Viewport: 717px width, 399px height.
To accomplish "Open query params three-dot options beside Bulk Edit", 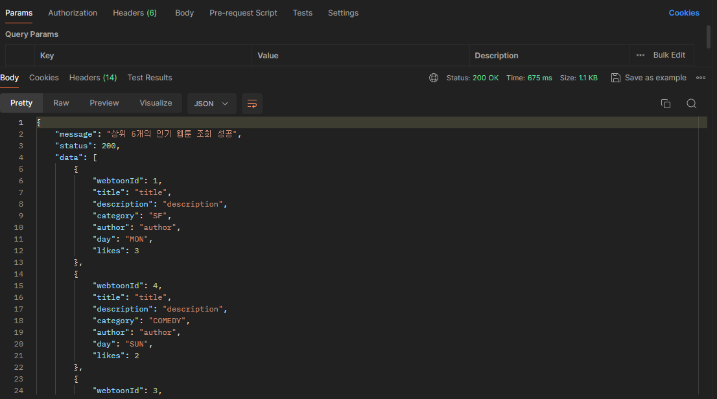I will coord(641,55).
